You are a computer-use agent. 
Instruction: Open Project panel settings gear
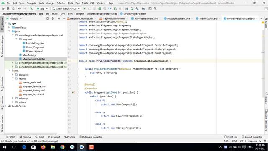click(x=59, y=18)
